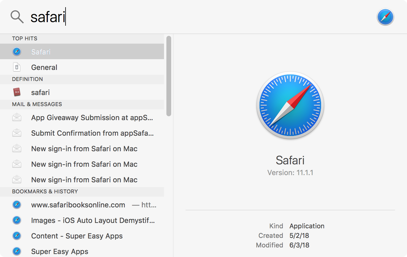Viewport: 407px width, 257px height.
Task: Click the compass icon beside Super Easy Apps
Action: (x=17, y=251)
